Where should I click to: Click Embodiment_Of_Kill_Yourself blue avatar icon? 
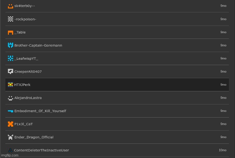coord(10,111)
